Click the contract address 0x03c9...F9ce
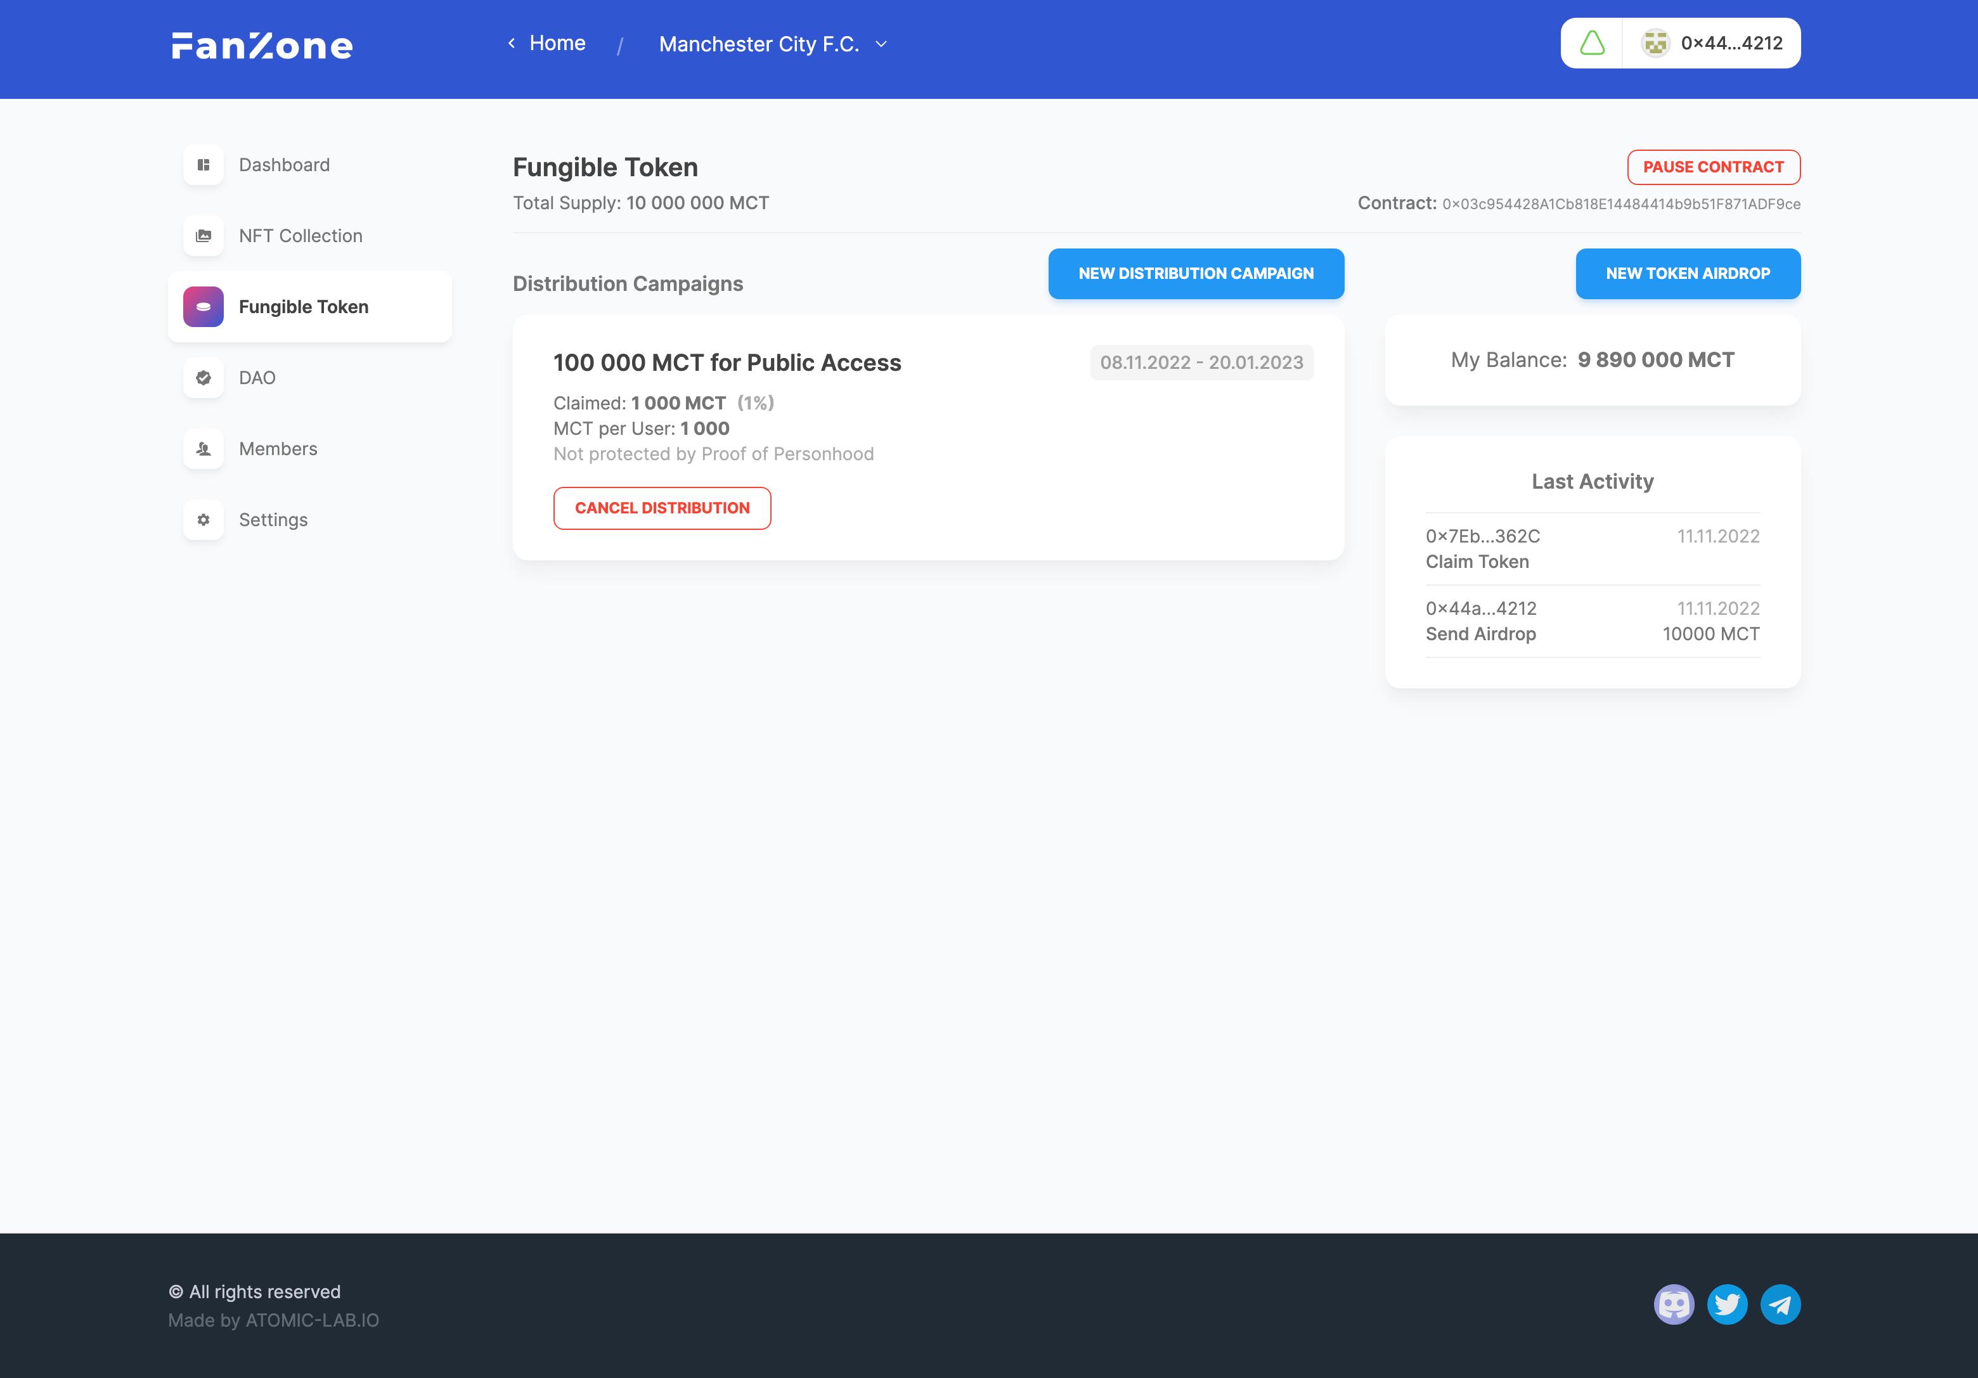 coord(1621,204)
